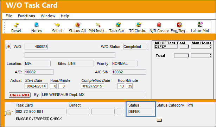Viewport: 216px width, 127px height.
Task: Open Status All from the toolbar
Action: pyautogui.click(x=77, y=25)
